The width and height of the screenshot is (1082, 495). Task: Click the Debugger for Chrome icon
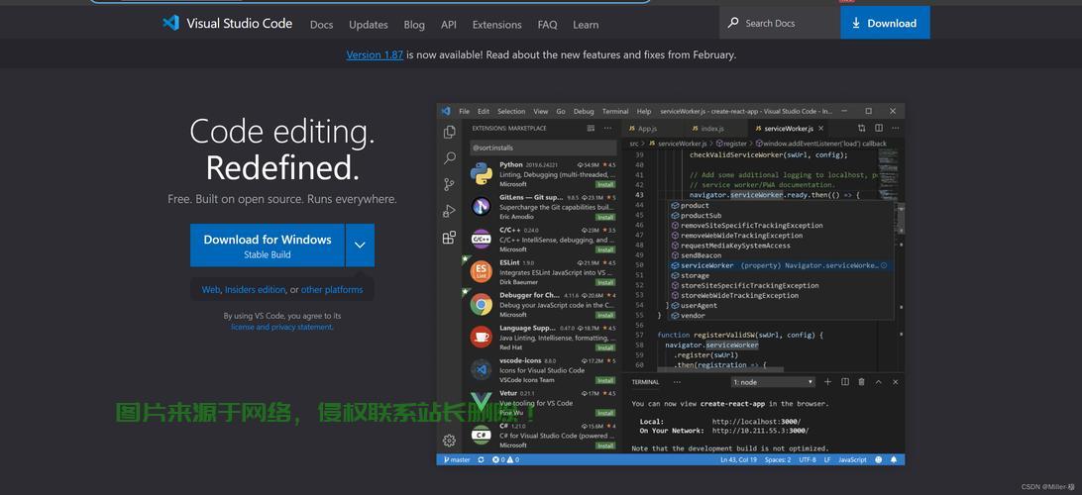[x=481, y=304]
